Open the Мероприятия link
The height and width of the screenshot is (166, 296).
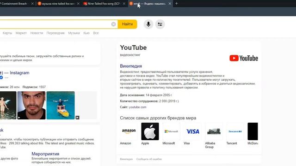click(x=45, y=154)
